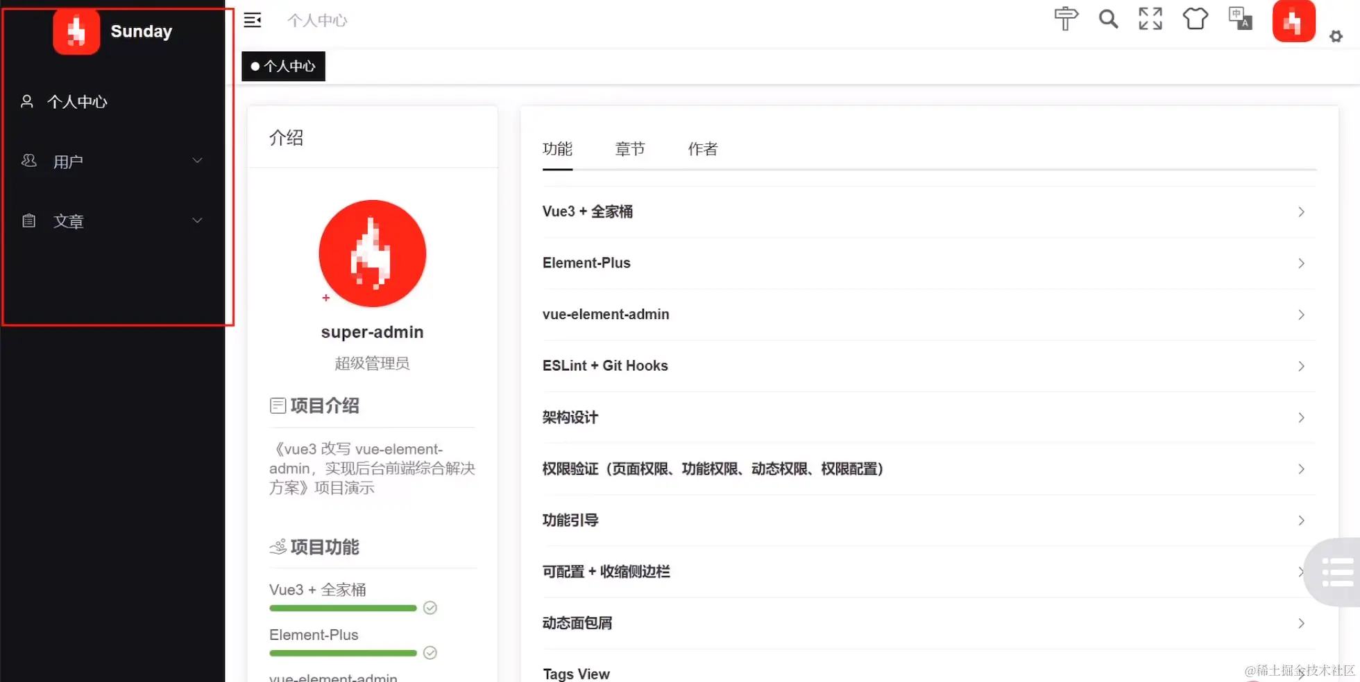Expand the 功能引导 row arrow
Image resolution: width=1360 pixels, height=682 pixels.
pos(1301,521)
